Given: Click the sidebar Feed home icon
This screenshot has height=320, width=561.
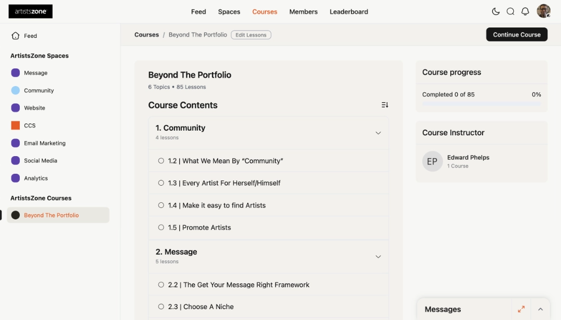Looking at the screenshot, I should 16,36.
